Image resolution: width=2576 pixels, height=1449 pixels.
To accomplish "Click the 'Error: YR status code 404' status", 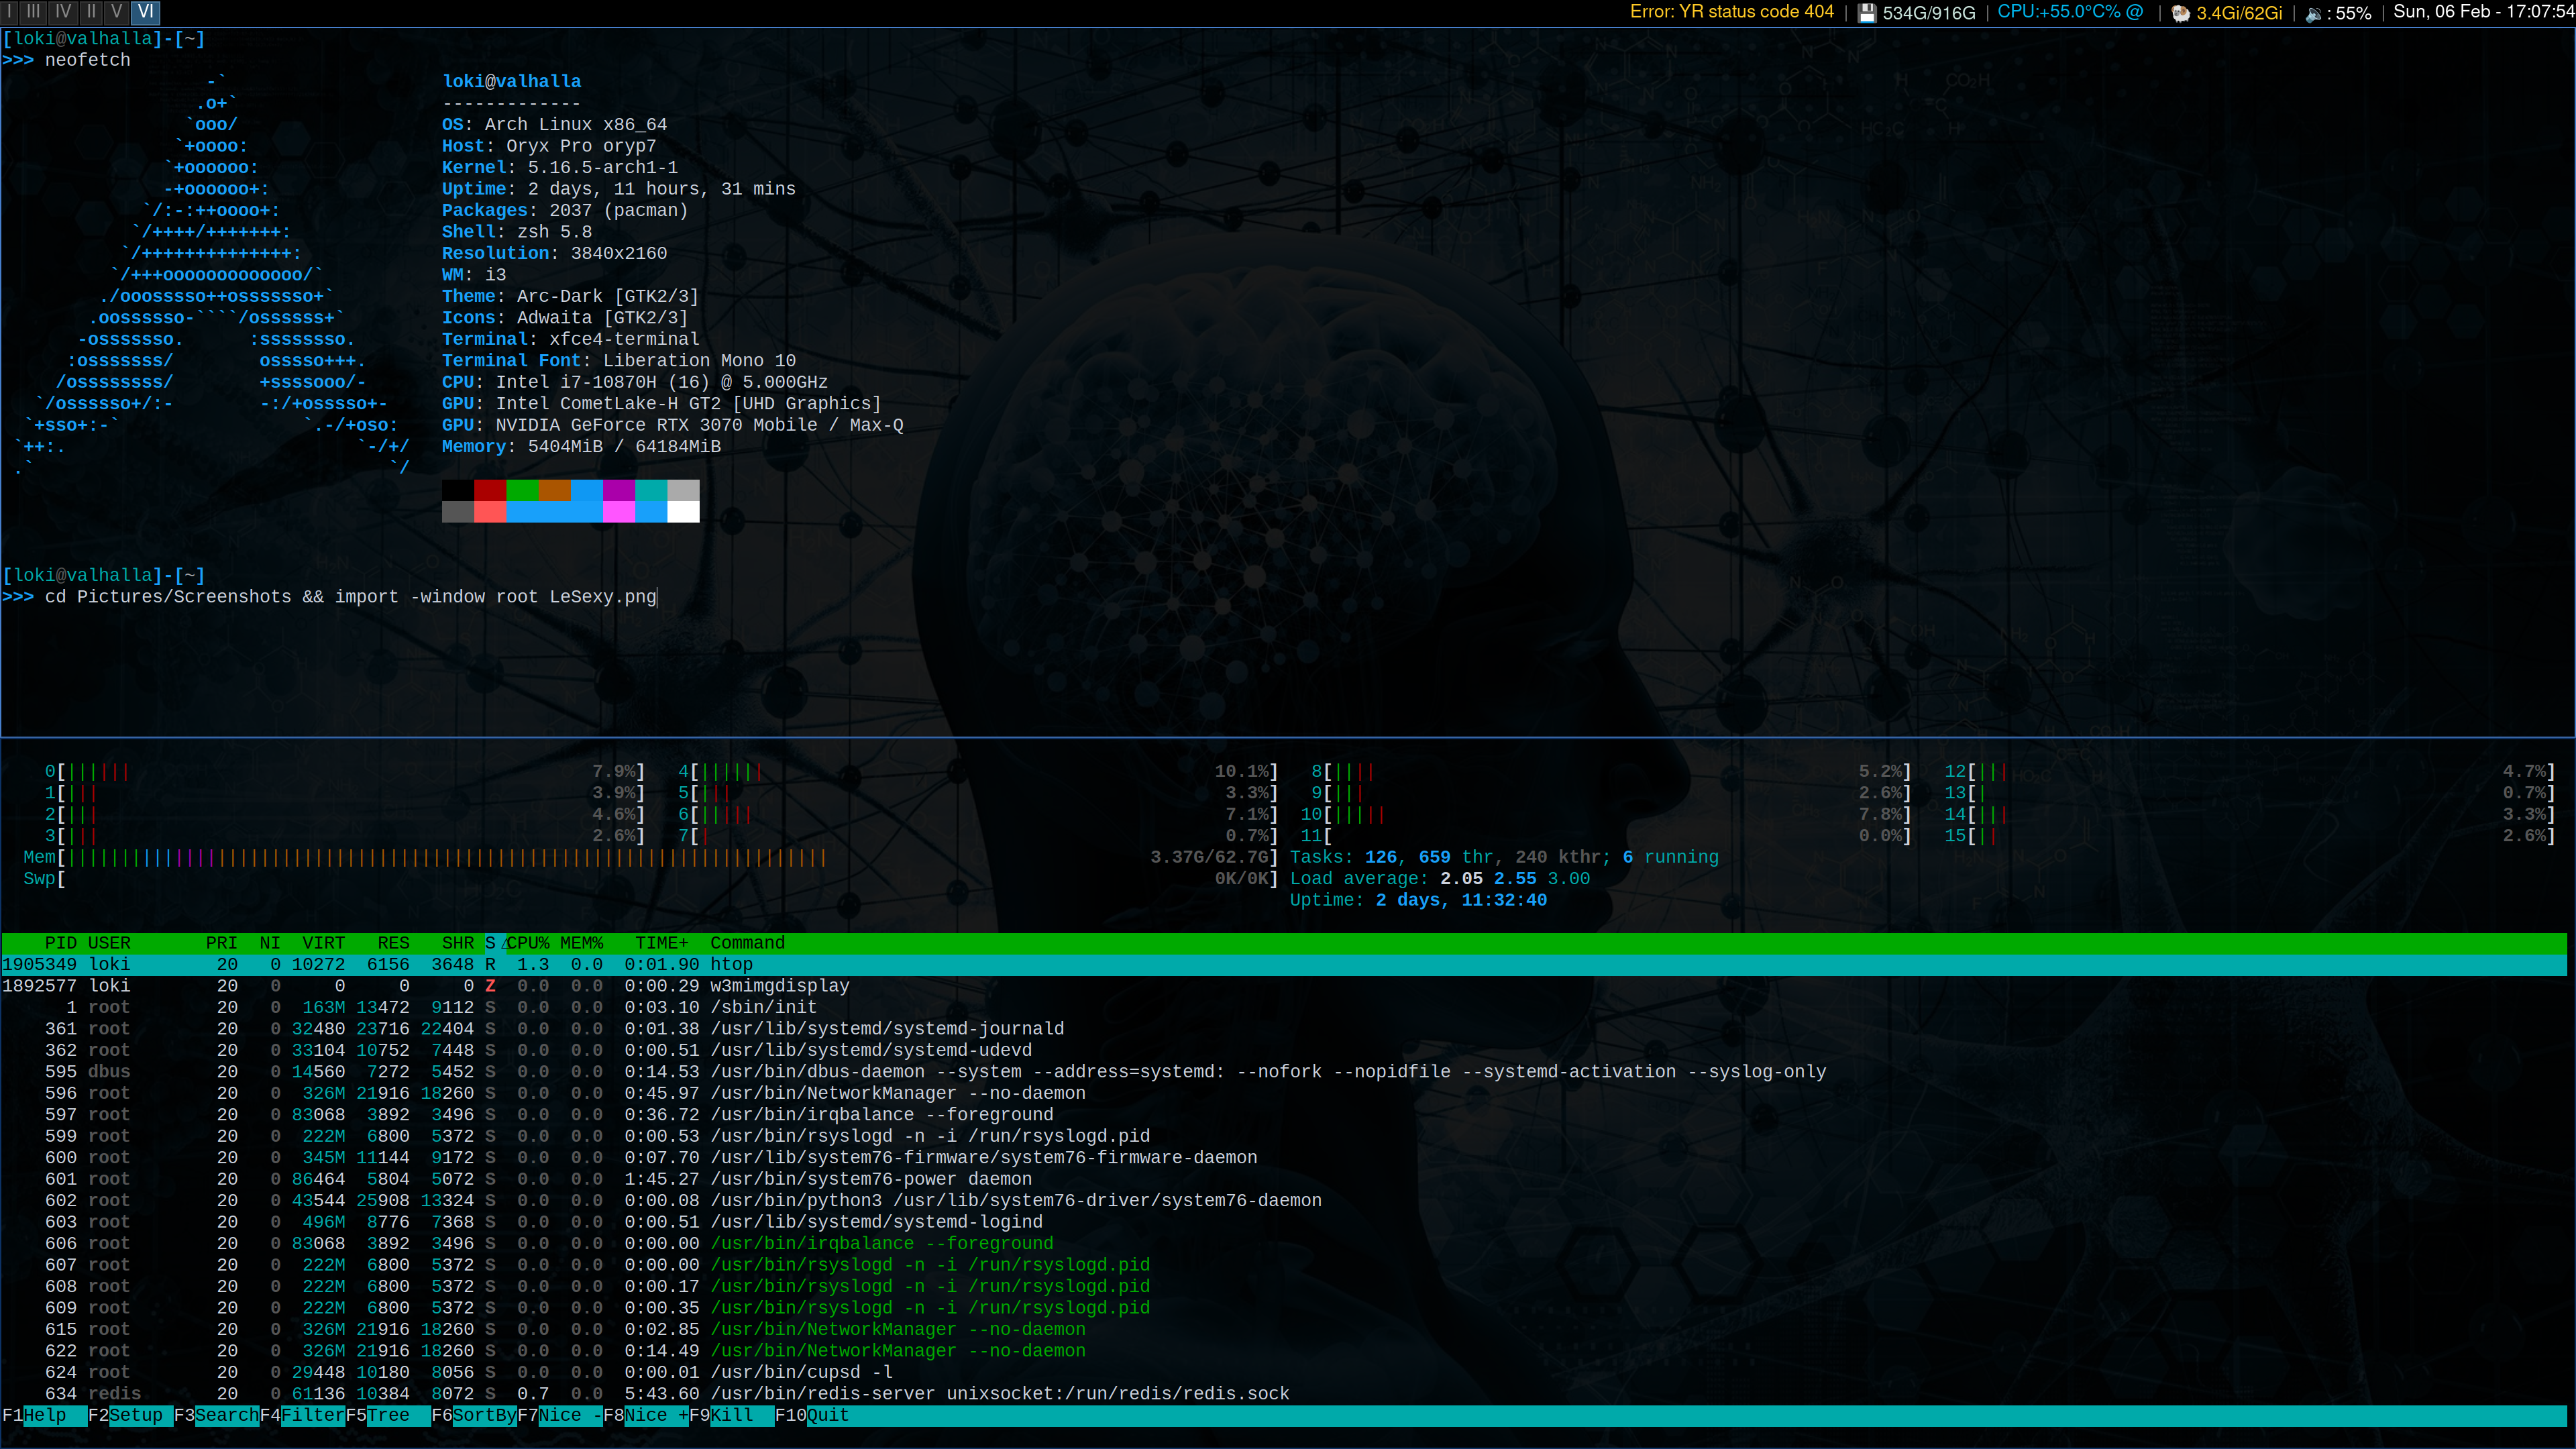I will 1732,12.
